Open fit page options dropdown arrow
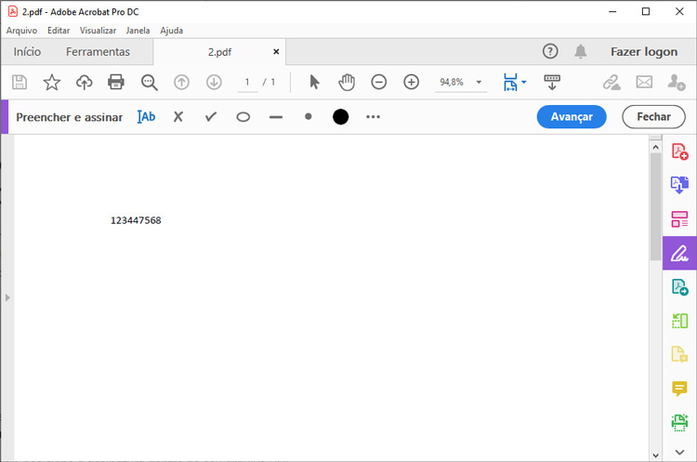The image size is (697, 462). pos(523,82)
